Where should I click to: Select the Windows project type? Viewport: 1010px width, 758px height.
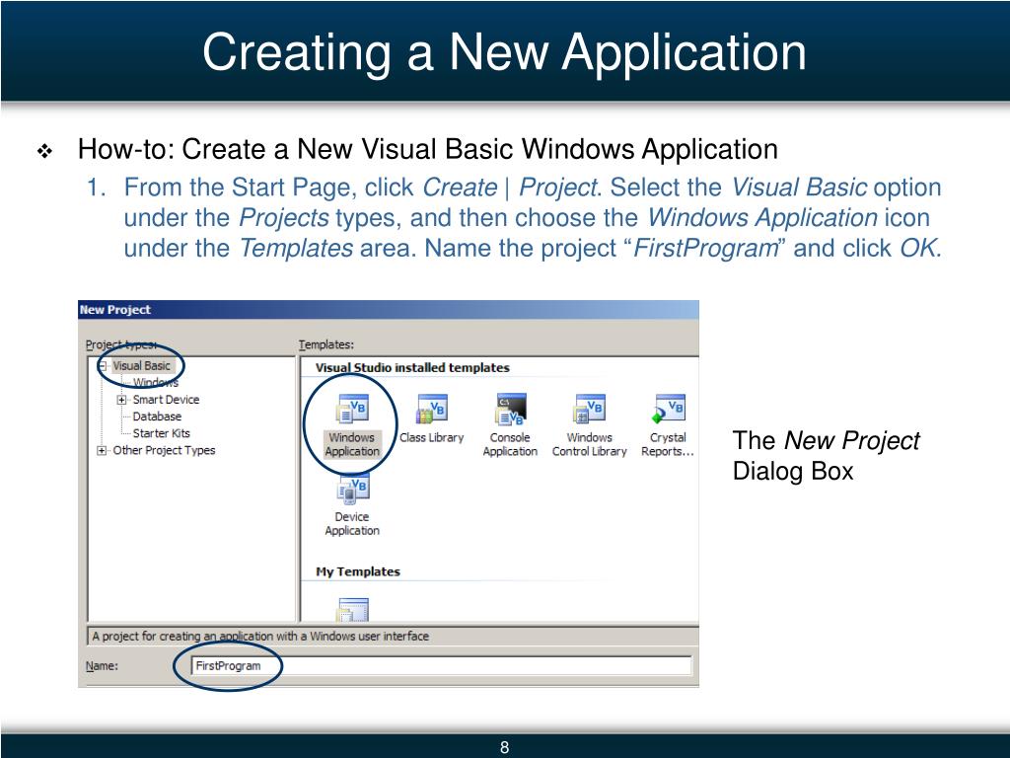155,383
